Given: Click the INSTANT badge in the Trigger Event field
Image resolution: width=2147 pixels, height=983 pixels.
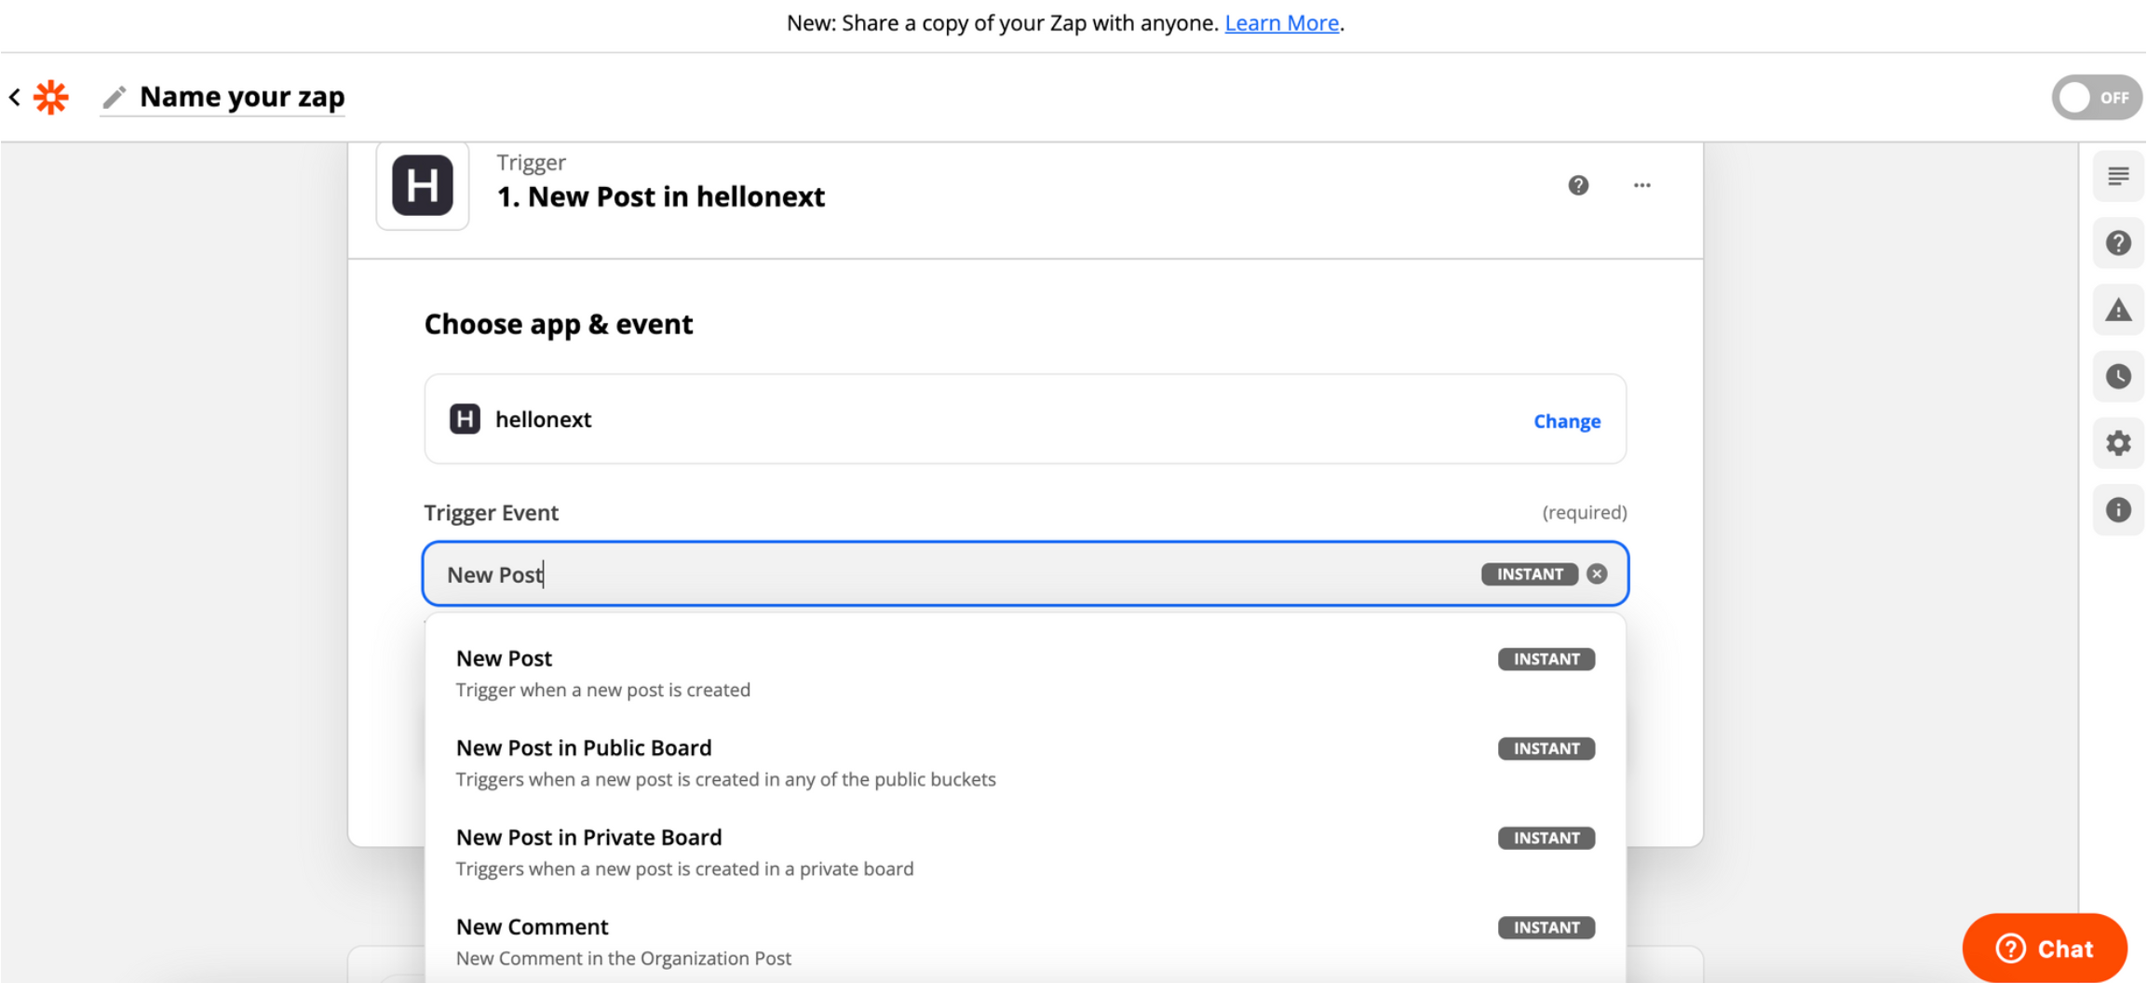Looking at the screenshot, I should point(1529,573).
